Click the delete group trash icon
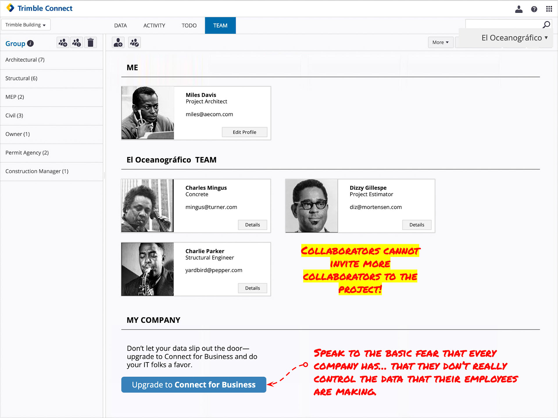This screenshot has height=418, width=558. tap(90, 43)
